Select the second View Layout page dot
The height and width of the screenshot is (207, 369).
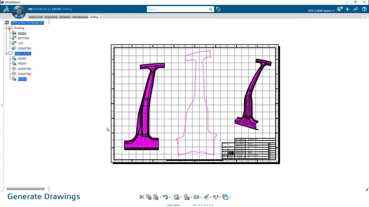196,205
